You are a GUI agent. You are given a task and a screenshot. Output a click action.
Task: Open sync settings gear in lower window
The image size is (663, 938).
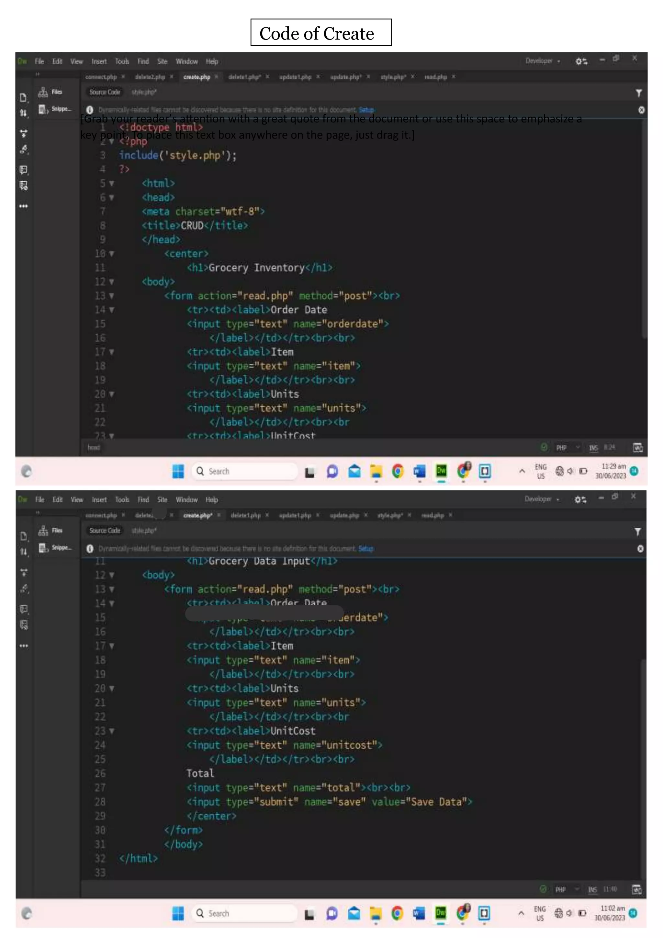580,500
